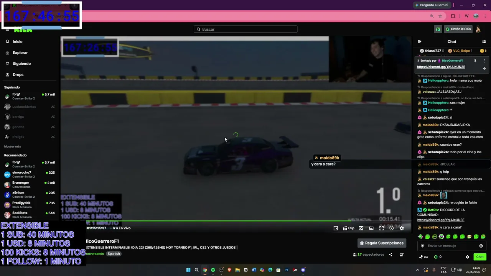Open the goncho channel
The width and height of the screenshot is (491, 276).
pos(30,127)
